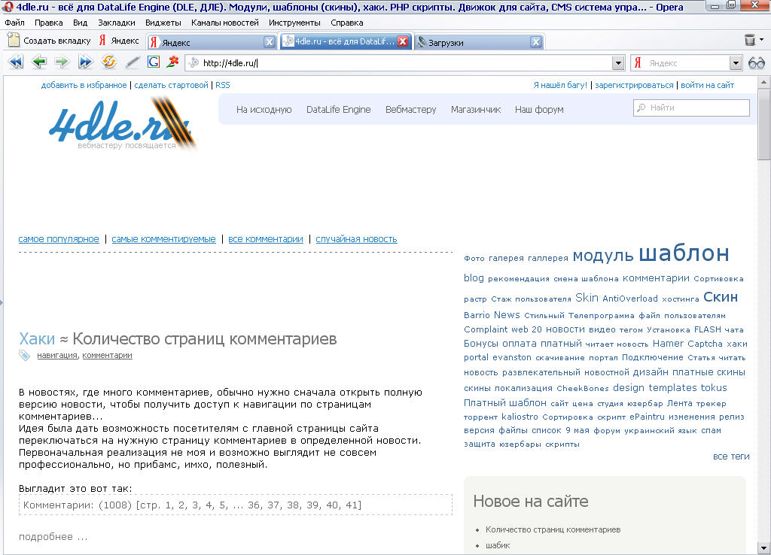Go back using the green Back arrow
This screenshot has height=555, width=771.
38,62
